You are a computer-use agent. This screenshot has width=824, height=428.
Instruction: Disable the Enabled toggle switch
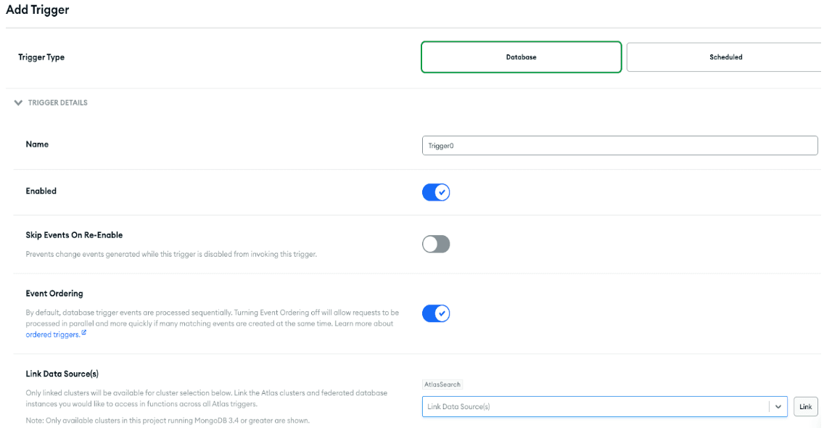436,192
